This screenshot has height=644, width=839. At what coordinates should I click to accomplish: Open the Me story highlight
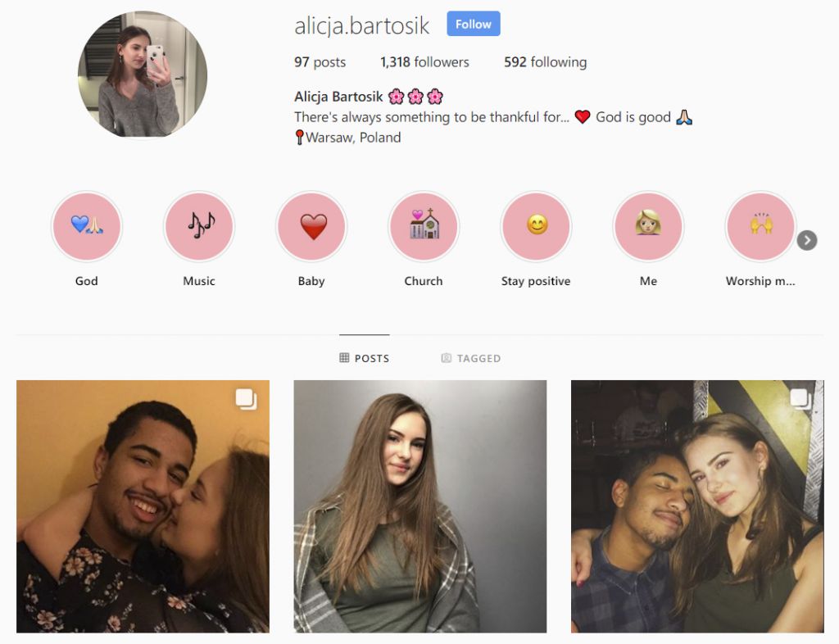[x=649, y=226]
